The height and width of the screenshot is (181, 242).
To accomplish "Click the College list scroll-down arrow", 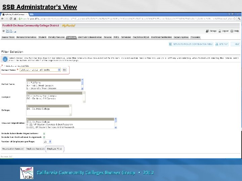I will [x=70, y=115].
